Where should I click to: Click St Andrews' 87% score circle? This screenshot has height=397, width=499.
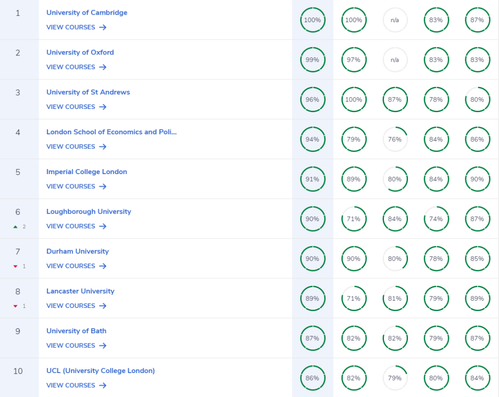click(395, 100)
